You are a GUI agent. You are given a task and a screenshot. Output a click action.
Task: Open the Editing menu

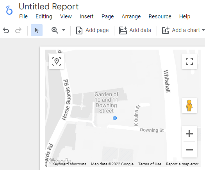click(x=44, y=17)
